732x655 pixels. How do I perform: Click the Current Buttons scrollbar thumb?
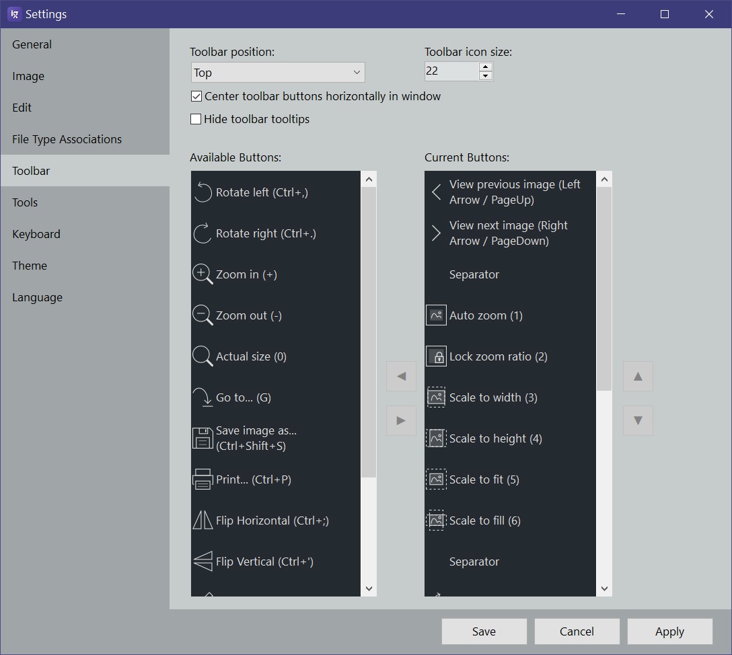[x=604, y=288]
